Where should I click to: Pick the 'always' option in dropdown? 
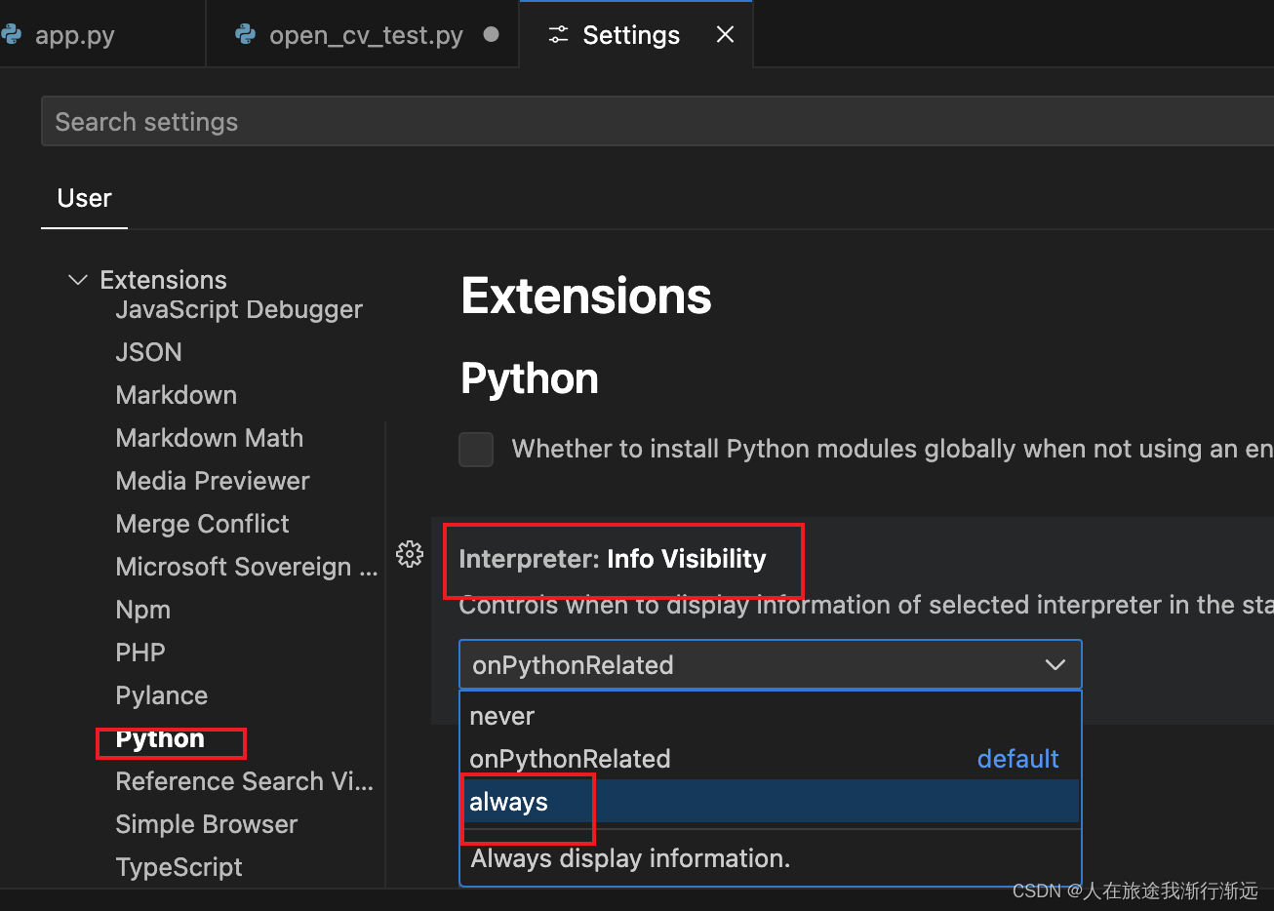point(770,802)
